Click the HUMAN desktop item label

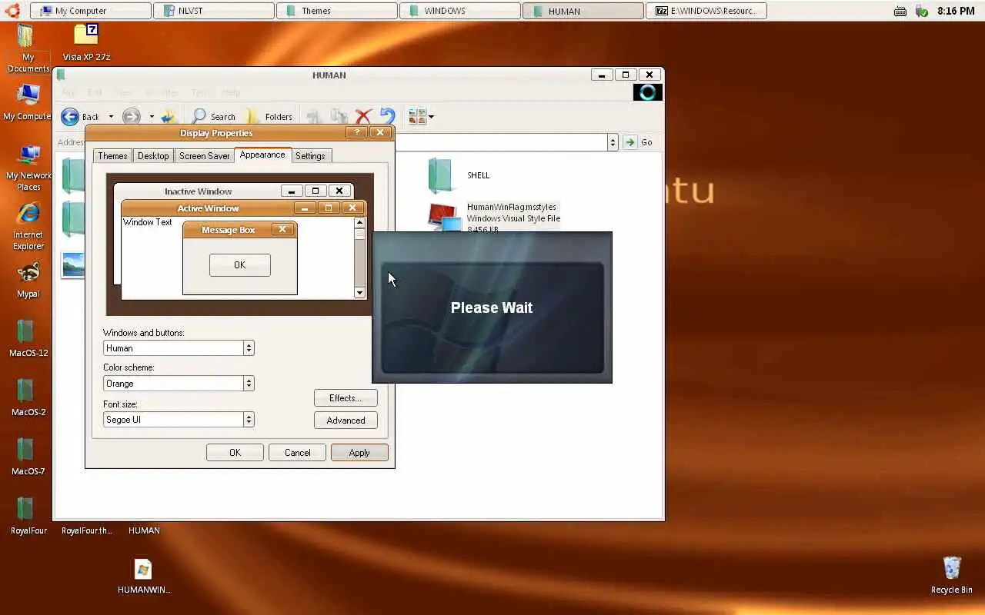tap(144, 530)
